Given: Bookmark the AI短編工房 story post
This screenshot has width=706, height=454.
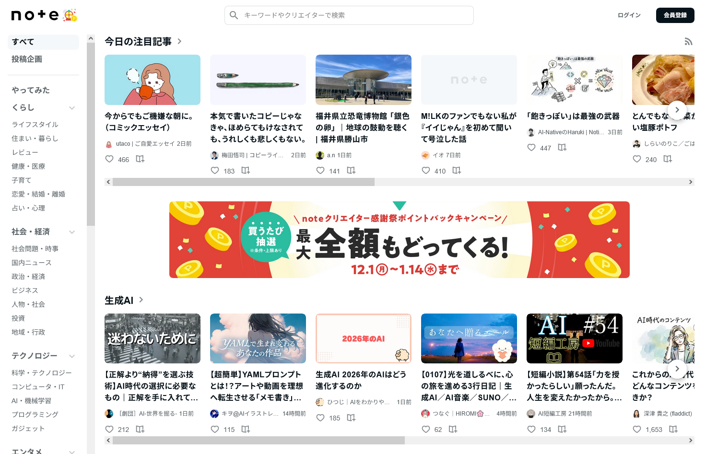Looking at the screenshot, I should pos(562,430).
